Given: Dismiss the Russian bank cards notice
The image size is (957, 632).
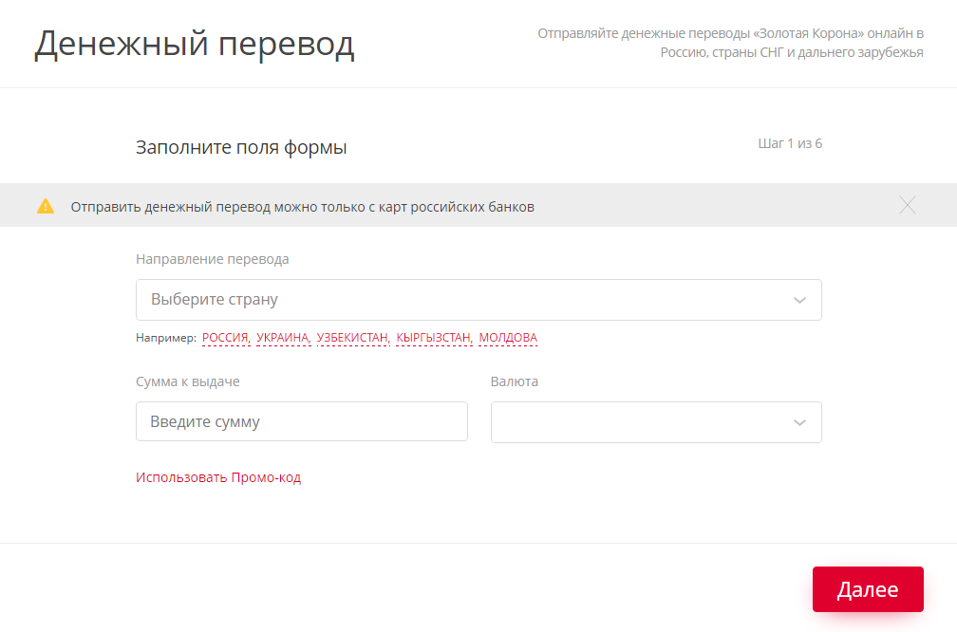Looking at the screenshot, I should [x=908, y=206].
